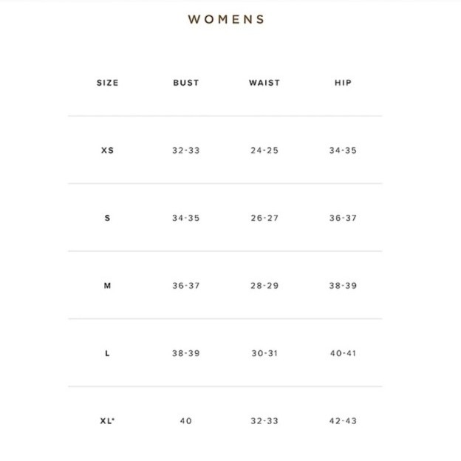
Task: Select hip value 36-37 for S
Action: (x=343, y=218)
